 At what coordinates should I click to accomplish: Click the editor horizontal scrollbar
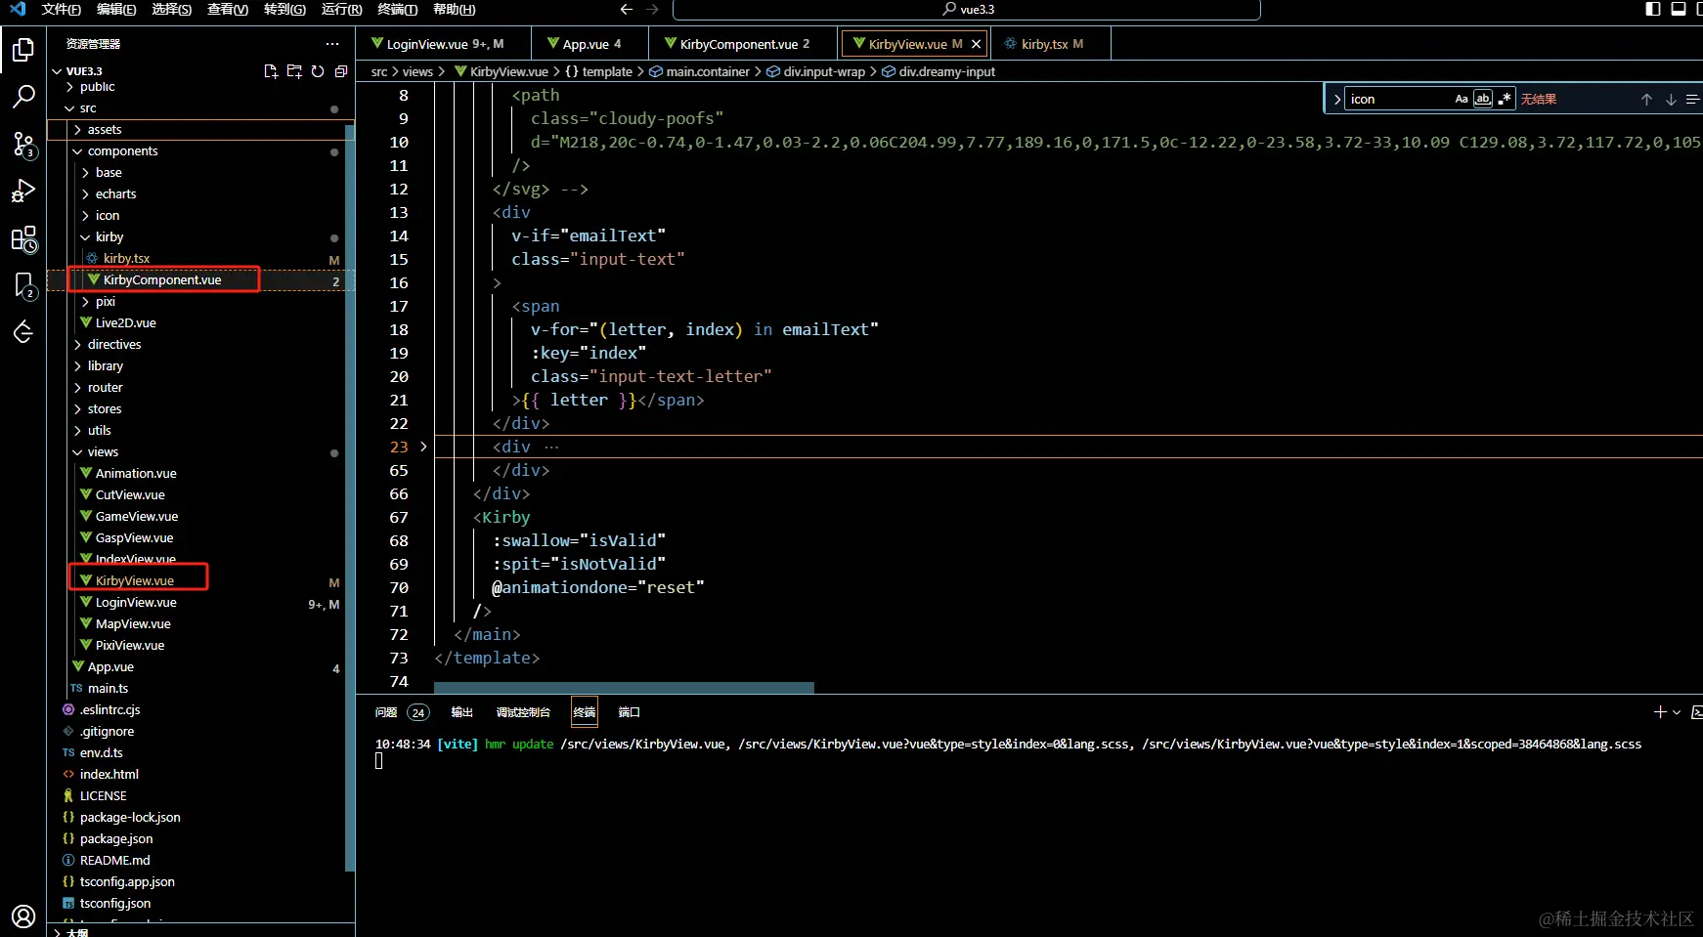point(624,688)
